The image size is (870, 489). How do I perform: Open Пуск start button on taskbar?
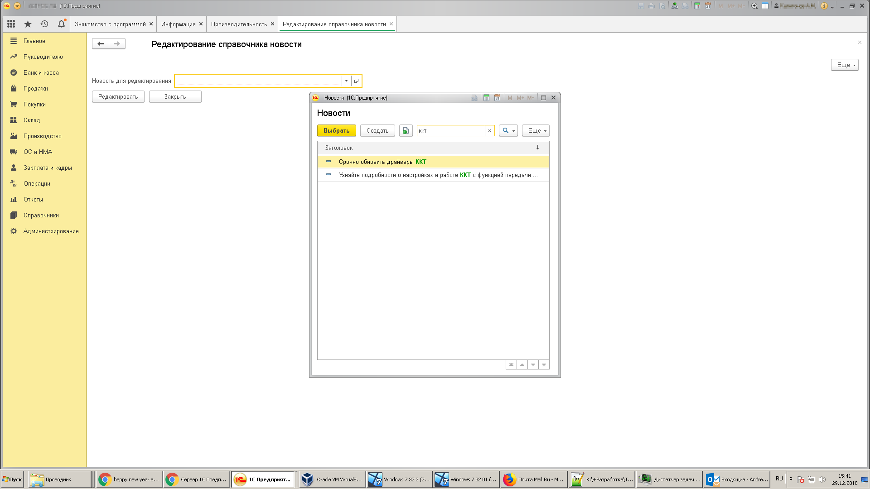pos(12,479)
